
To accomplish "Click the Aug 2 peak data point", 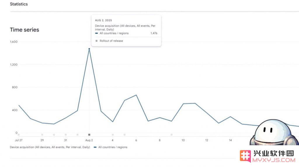I will tap(89, 49).
